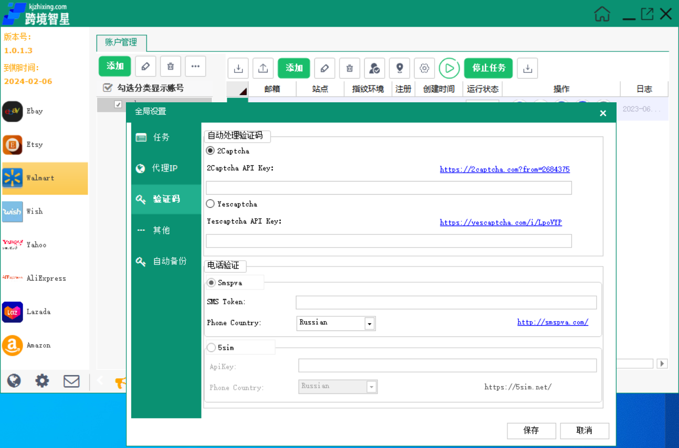Close the 全局设置 dialog
This screenshot has width=679, height=448.
click(x=603, y=113)
